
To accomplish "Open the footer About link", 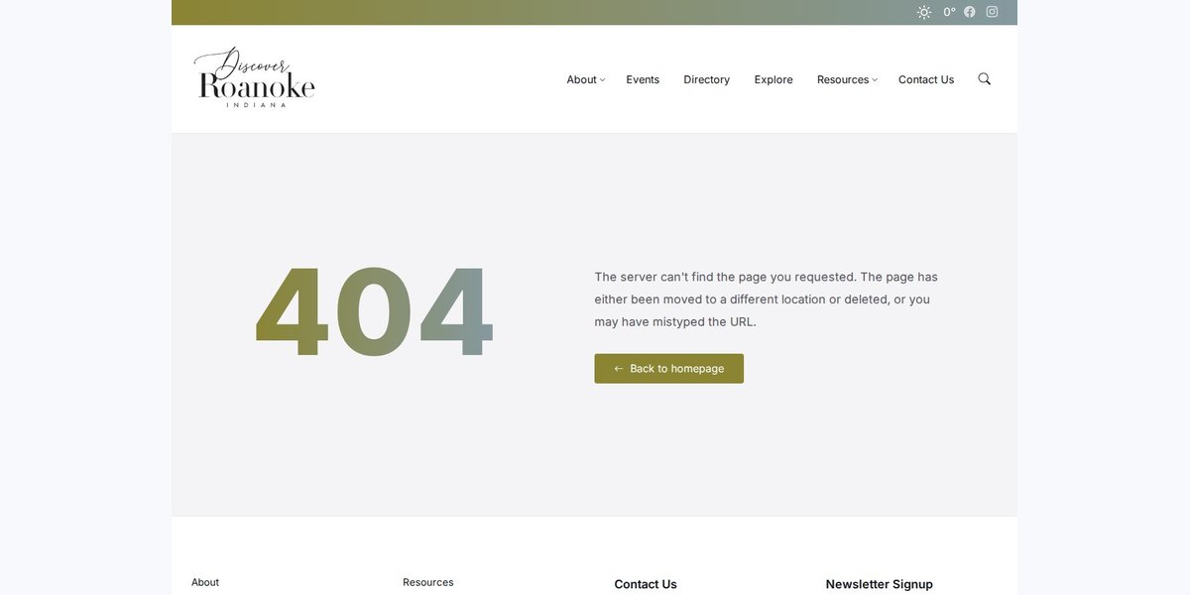I will [205, 582].
